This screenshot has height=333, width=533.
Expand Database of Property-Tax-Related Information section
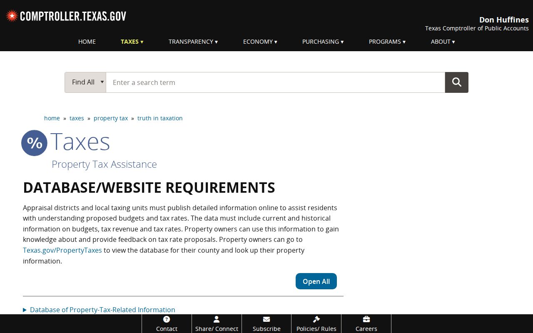[99, 310]
